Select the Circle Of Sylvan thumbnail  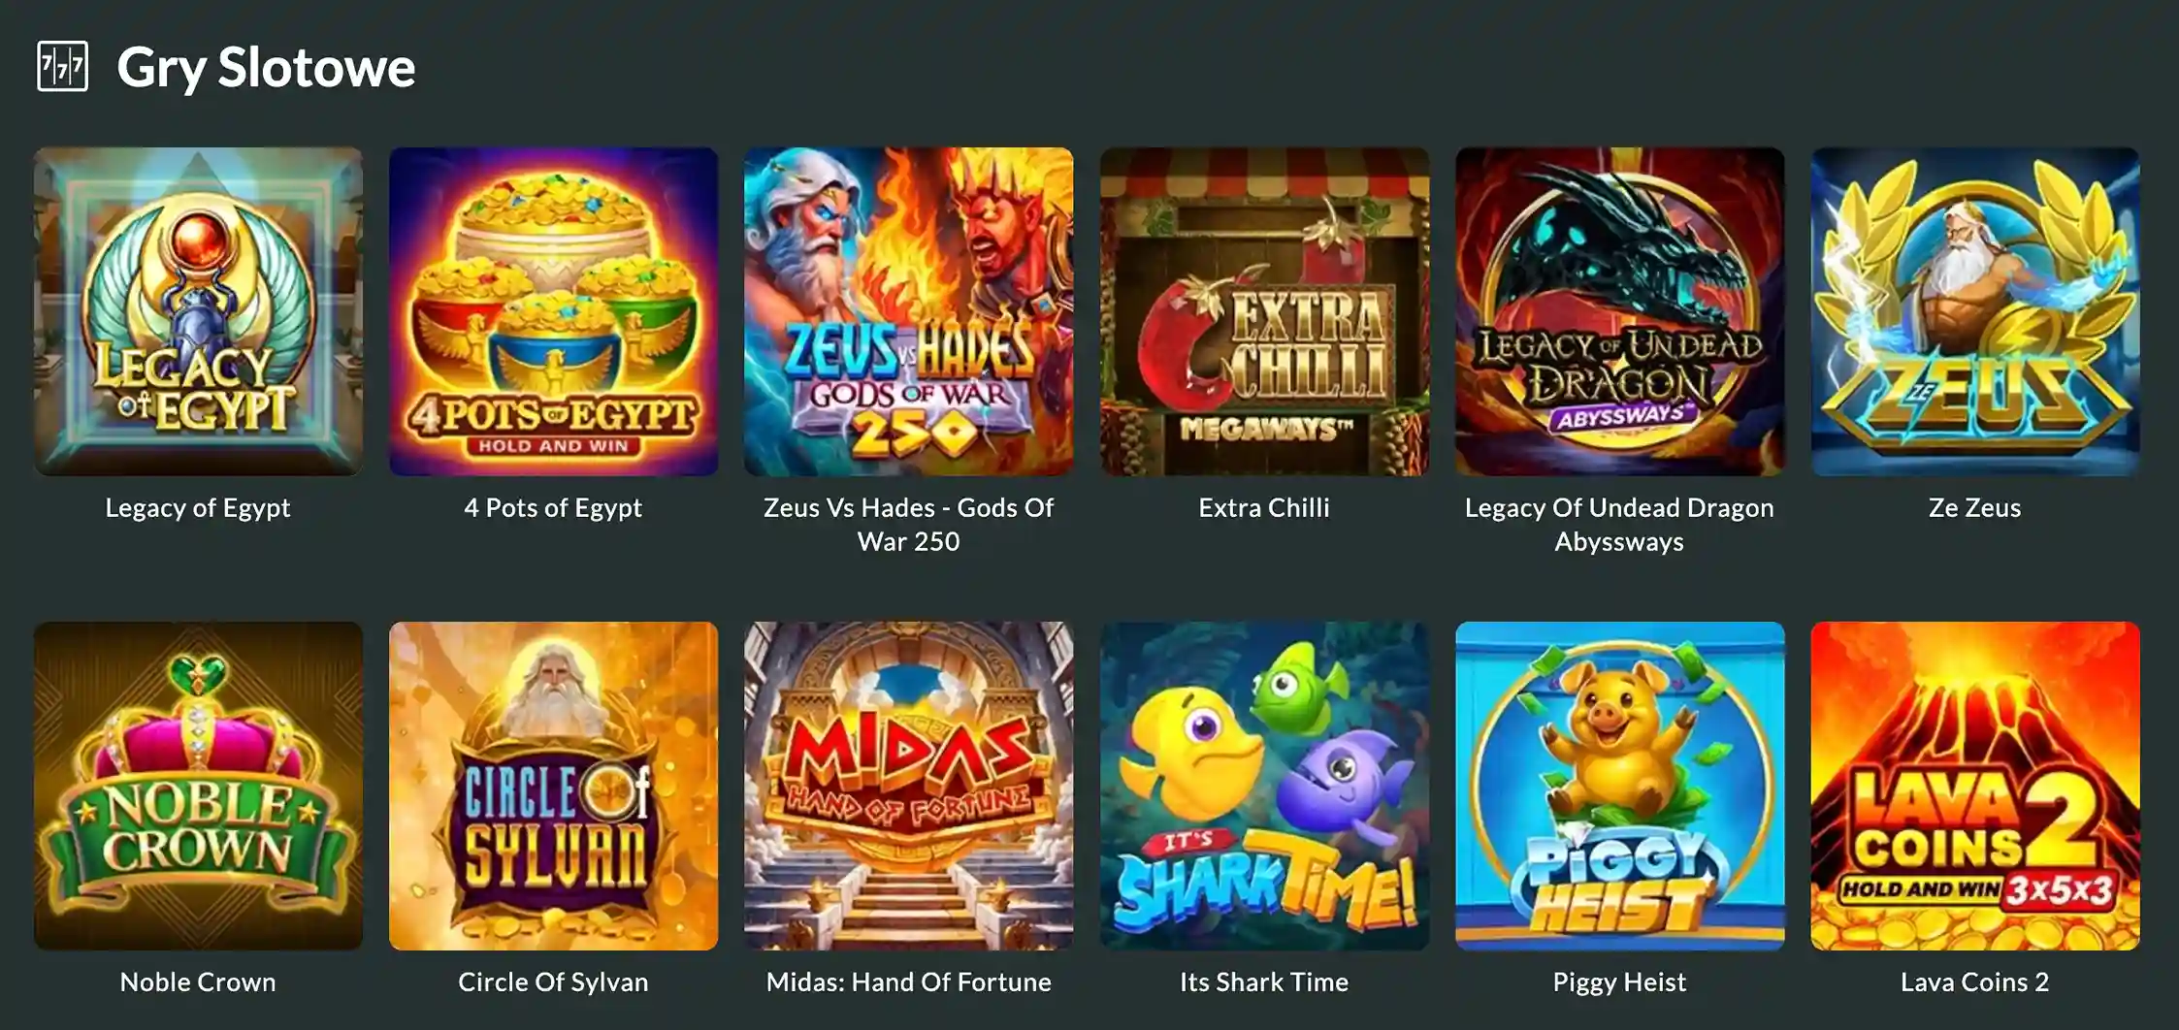553,786
